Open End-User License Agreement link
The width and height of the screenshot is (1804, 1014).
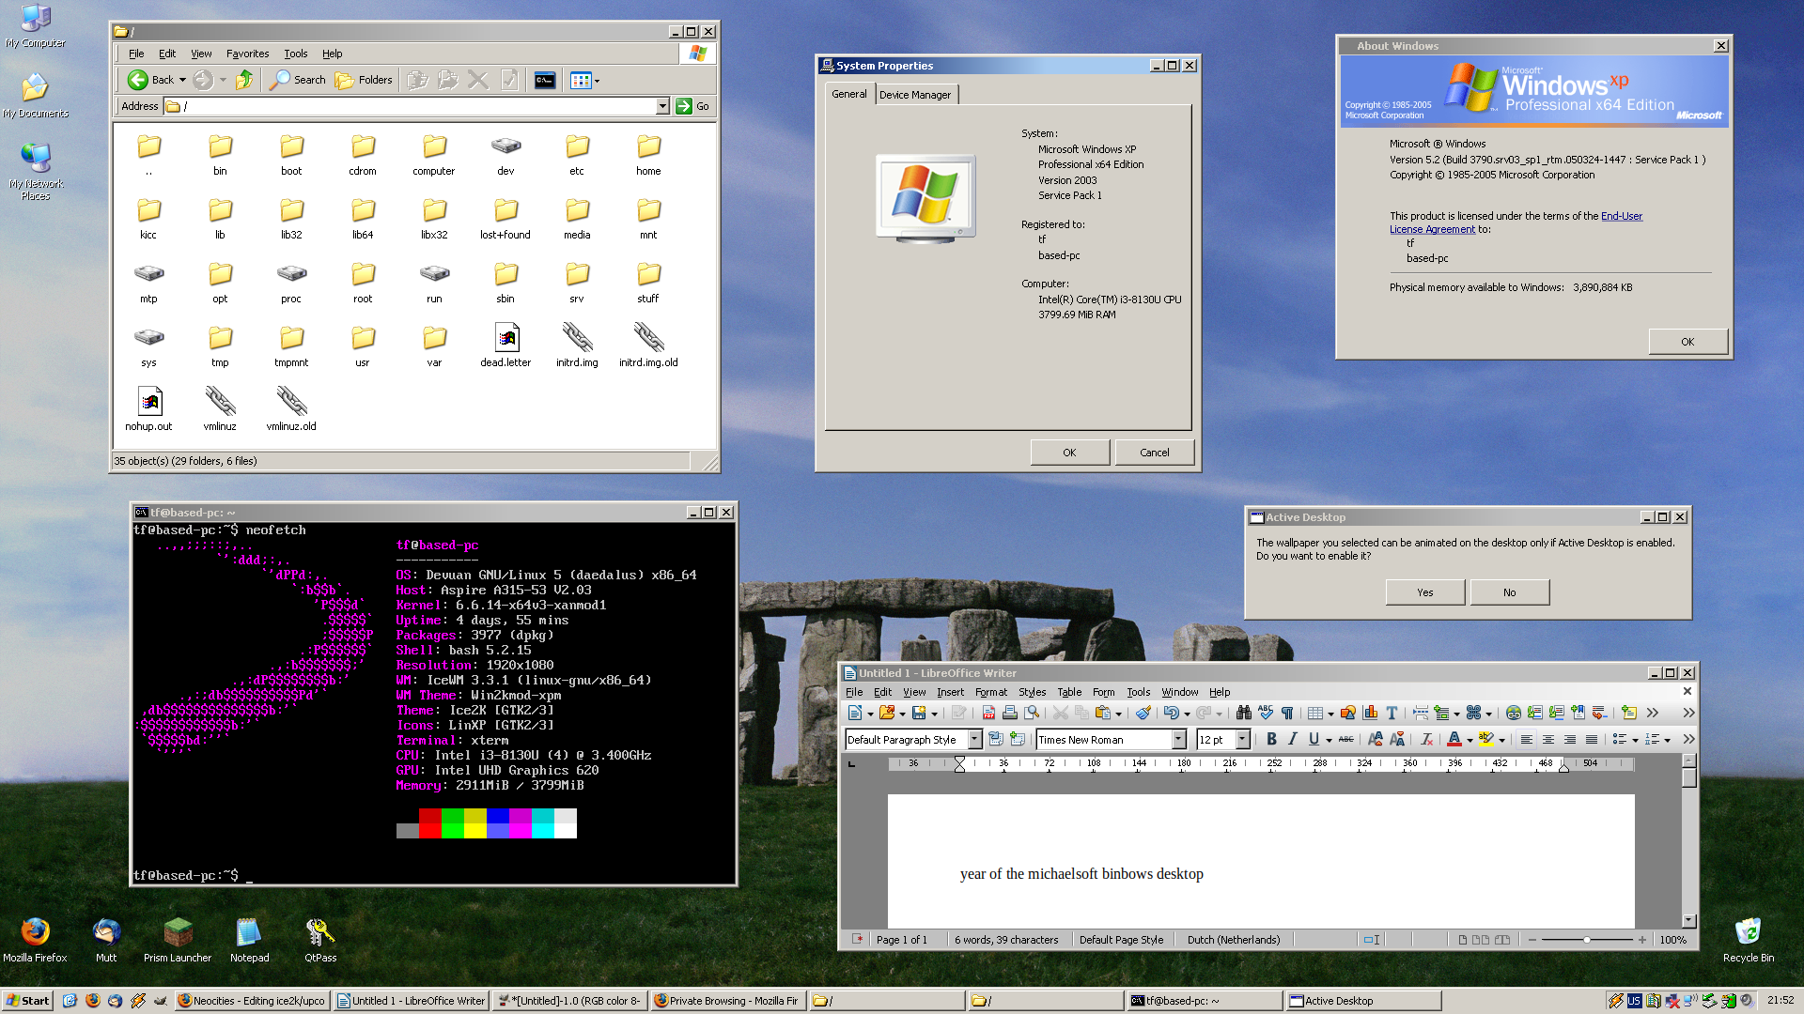[x=1621, y=216]
